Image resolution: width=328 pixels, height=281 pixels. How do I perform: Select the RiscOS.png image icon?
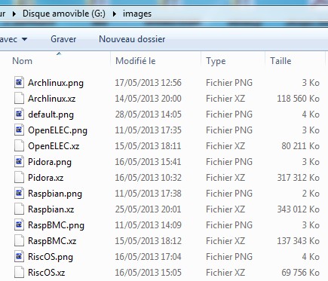coord(19,257)
